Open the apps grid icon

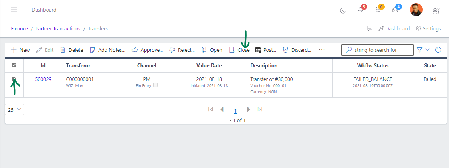(x=436, y=10)
